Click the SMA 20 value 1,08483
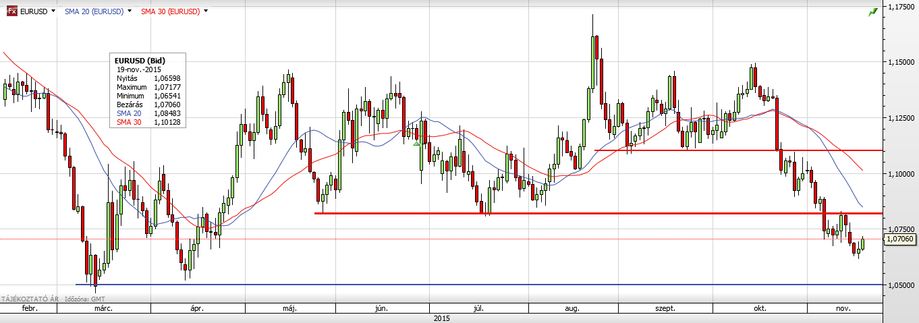 tap(167, 113)
